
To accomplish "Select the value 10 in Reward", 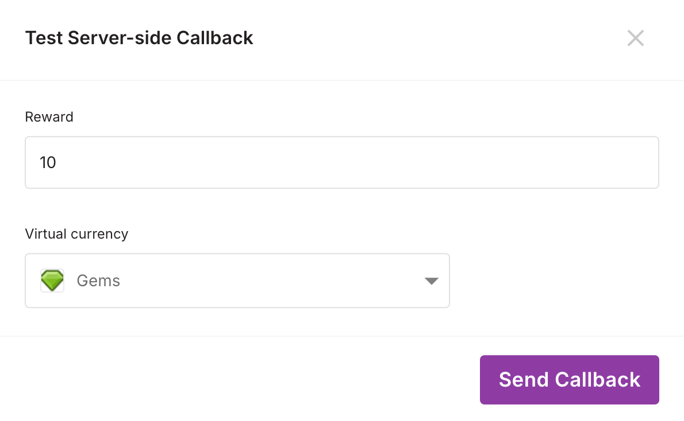I will pos(48,162).
